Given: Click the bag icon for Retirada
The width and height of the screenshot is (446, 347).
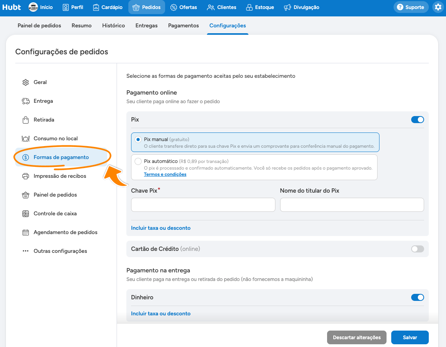Looking at the screenshot, I should click(25, 120).
